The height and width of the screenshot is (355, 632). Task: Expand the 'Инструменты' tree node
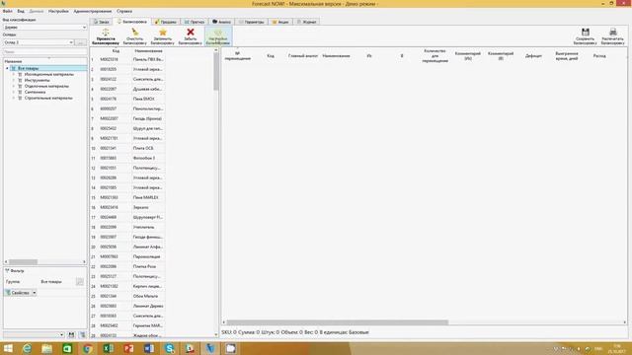pyautogui.click(x=13, y=80)
